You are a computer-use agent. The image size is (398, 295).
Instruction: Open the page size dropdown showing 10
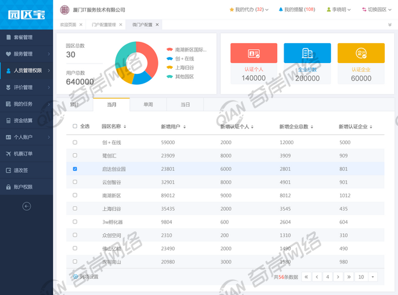click(366, 277)
